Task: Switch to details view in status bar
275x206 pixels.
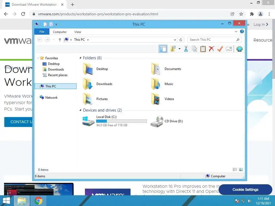Action: click(235, 170)
